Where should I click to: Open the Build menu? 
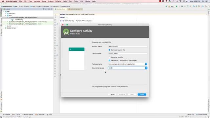(65, 1)
